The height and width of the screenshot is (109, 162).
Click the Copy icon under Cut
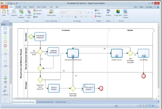pyautogui.click(x=8, y=14)
